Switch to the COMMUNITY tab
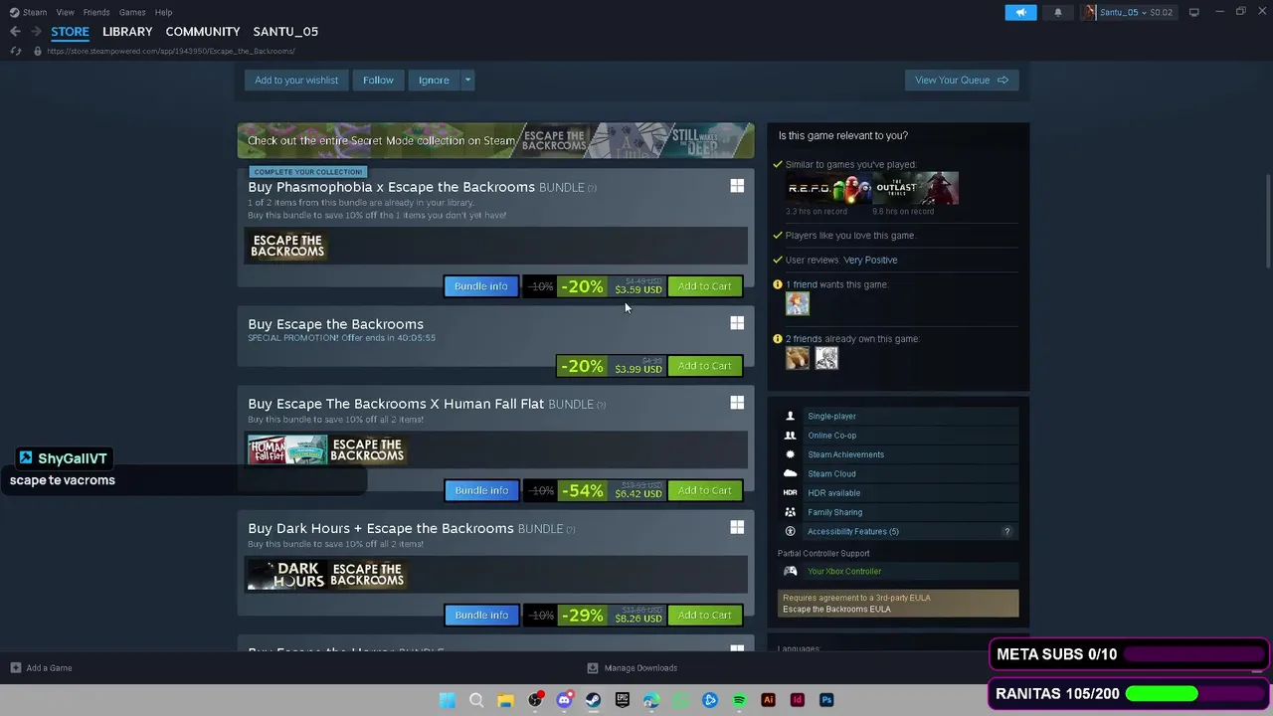1273x716 pixels. (203, 32)
